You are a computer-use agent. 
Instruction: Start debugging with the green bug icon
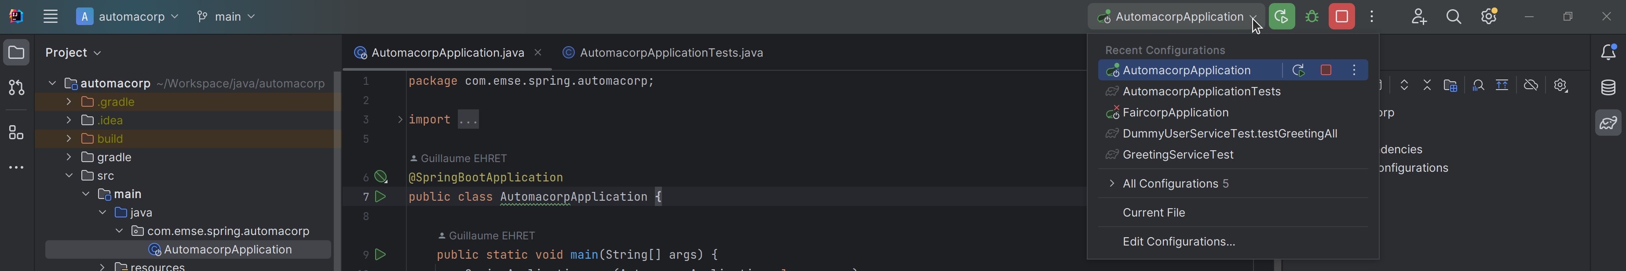(1312, 17)
